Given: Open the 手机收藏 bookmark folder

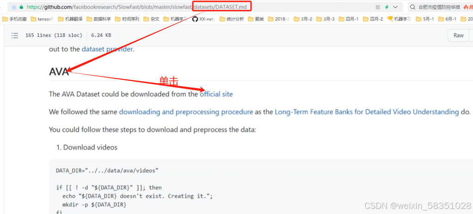Looking at the screenshot, I should [x=14, y=19].
